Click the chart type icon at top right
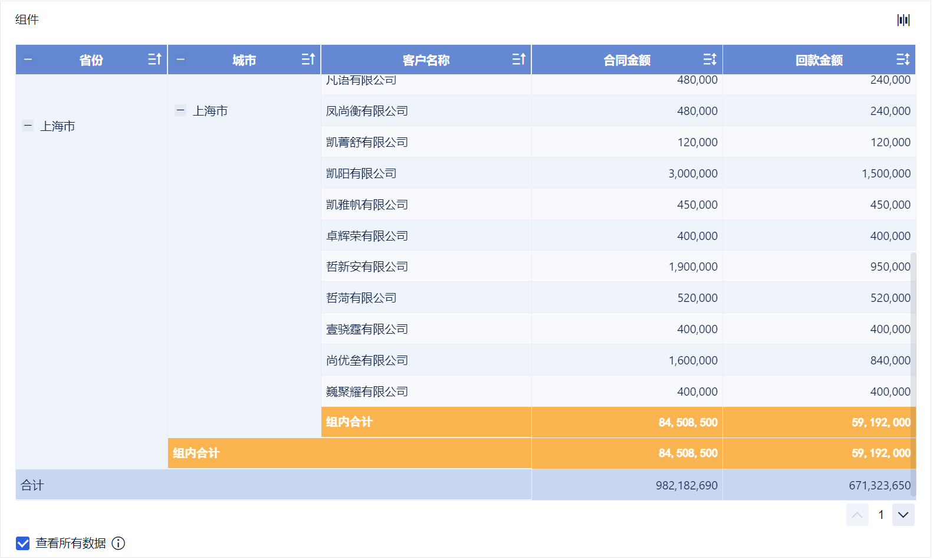Viewport: 933px width, 559px height. (x=903, y=20)
